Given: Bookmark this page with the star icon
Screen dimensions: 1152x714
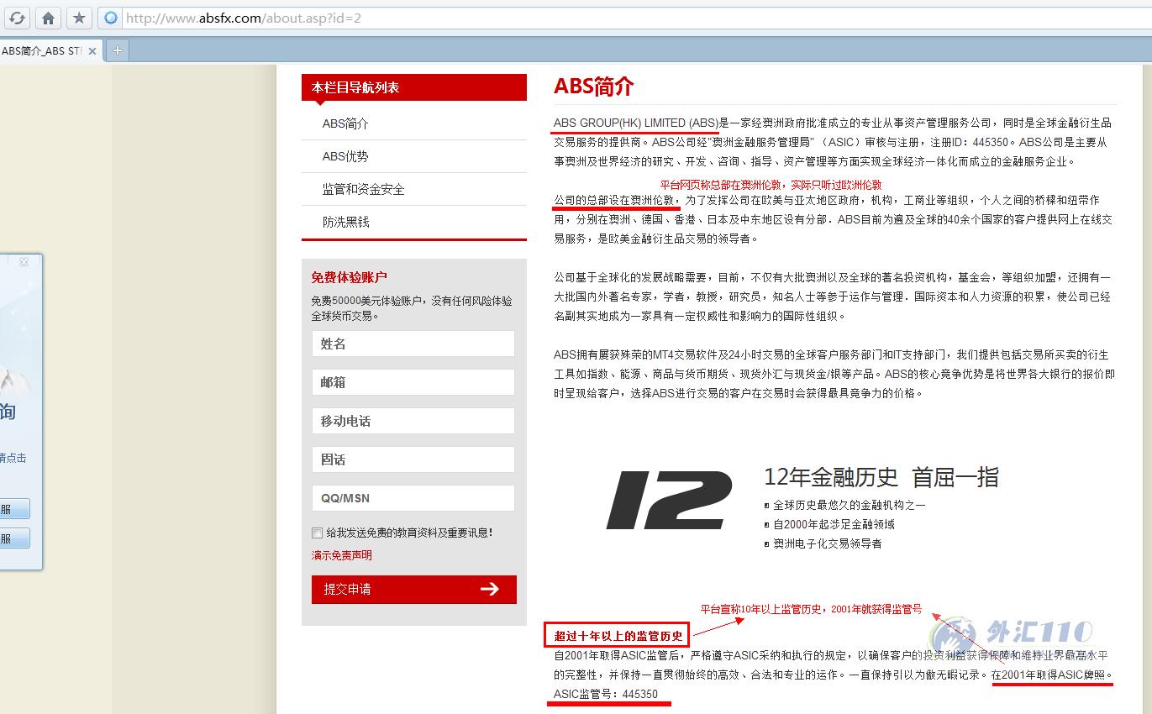Looking at the screenshot, I should 79,18.
